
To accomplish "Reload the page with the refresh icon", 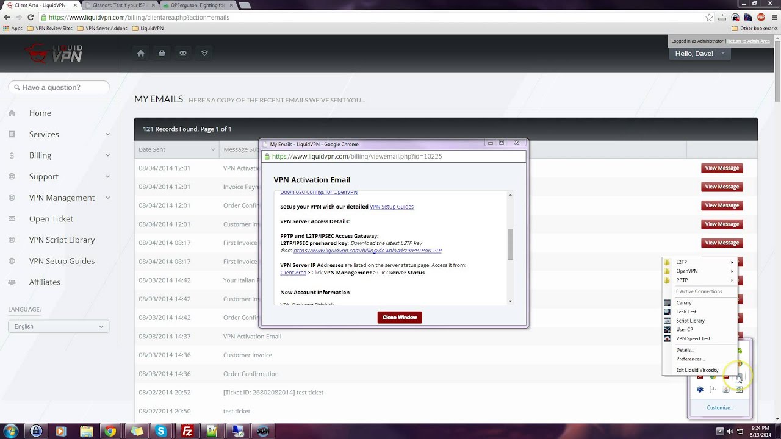I will click(31, 18).
